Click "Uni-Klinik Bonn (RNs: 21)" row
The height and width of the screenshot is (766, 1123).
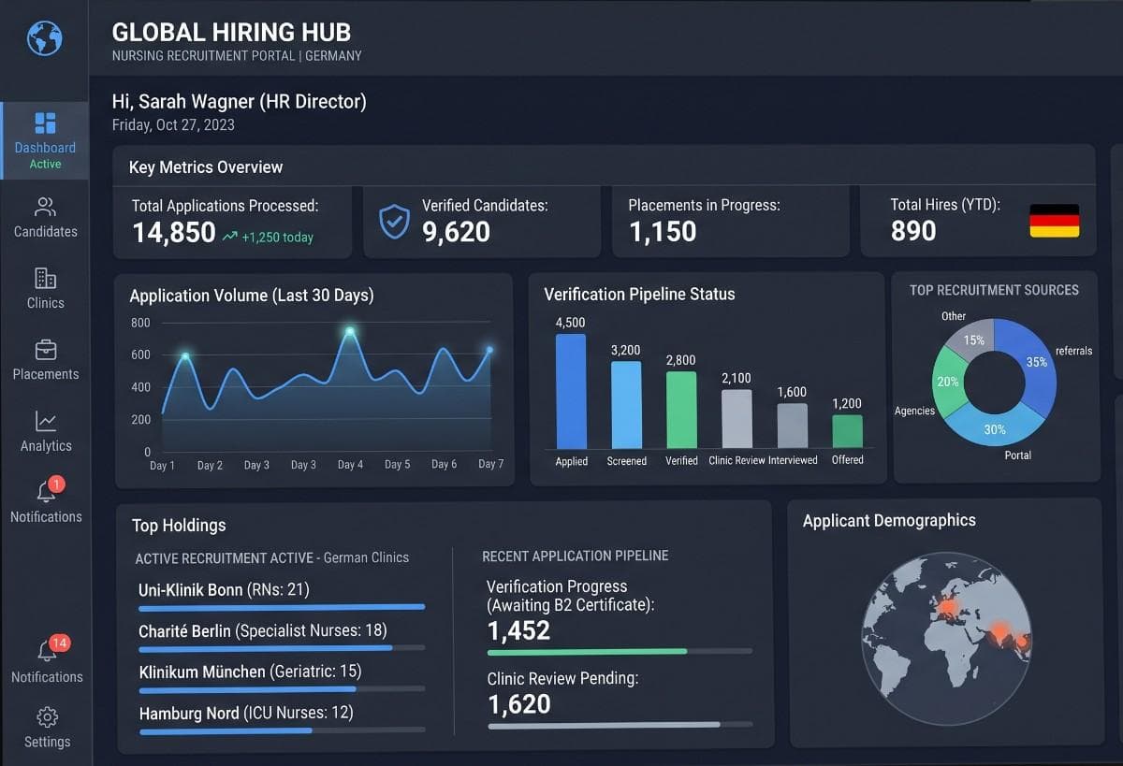[x=282, y=595]
